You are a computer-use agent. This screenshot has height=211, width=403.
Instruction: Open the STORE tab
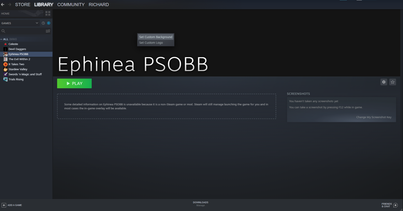23,4
